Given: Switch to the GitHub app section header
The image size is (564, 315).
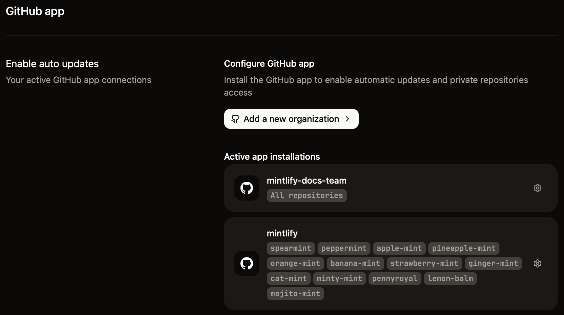Looking at the screenshot, I should click(35, 11).
